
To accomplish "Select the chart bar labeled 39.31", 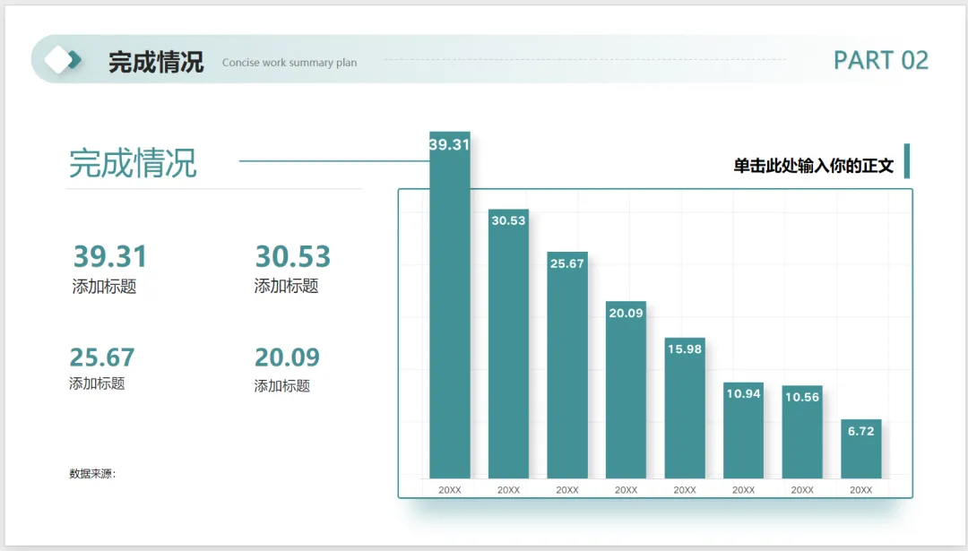I will click(449, 305).
